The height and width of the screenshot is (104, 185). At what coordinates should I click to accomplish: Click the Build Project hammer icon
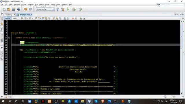click(58, 9)
